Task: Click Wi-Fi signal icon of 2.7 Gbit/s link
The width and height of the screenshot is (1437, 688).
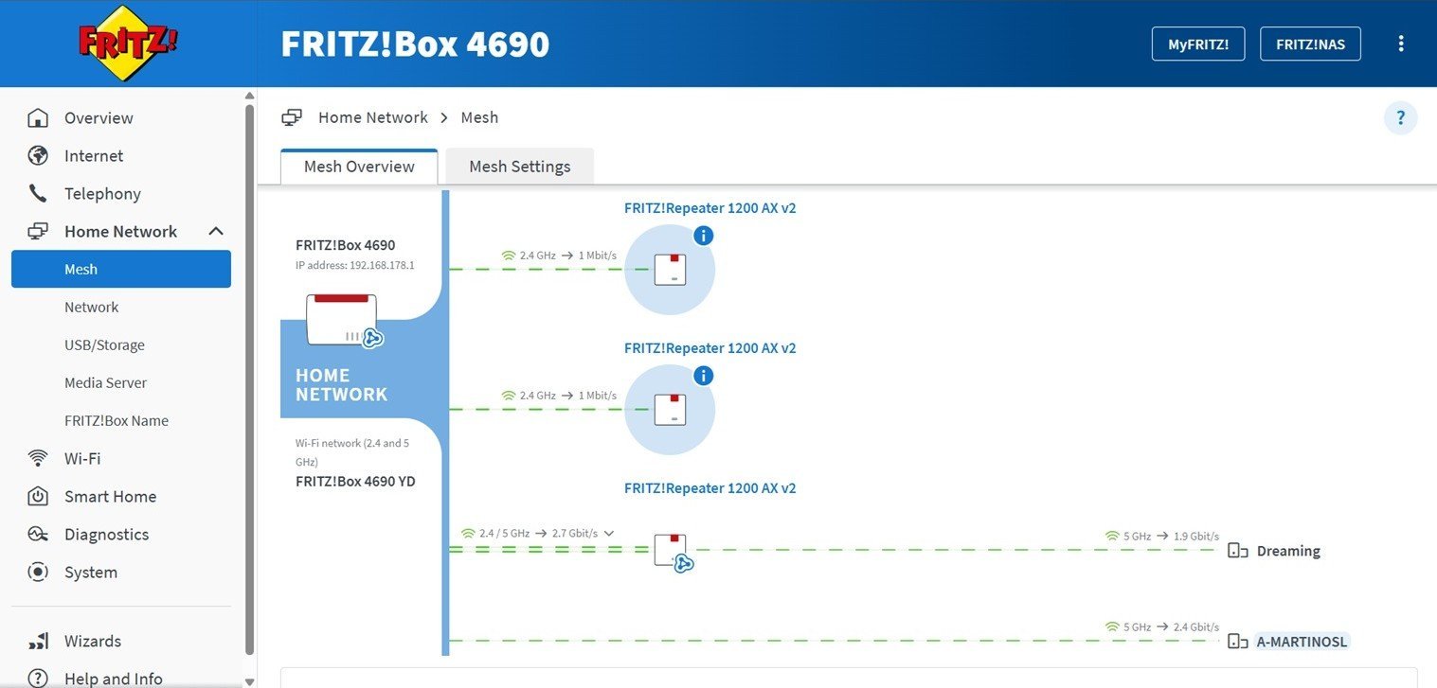Action: click(x=467, y=533)
